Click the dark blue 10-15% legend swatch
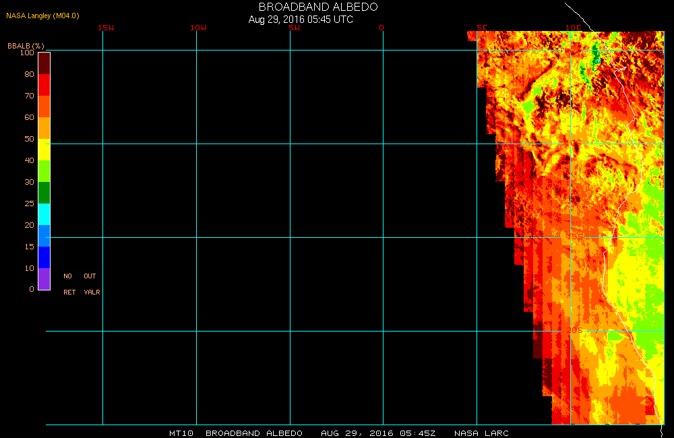The height and width of the screenshot is (438, 674). click(44, 257)
